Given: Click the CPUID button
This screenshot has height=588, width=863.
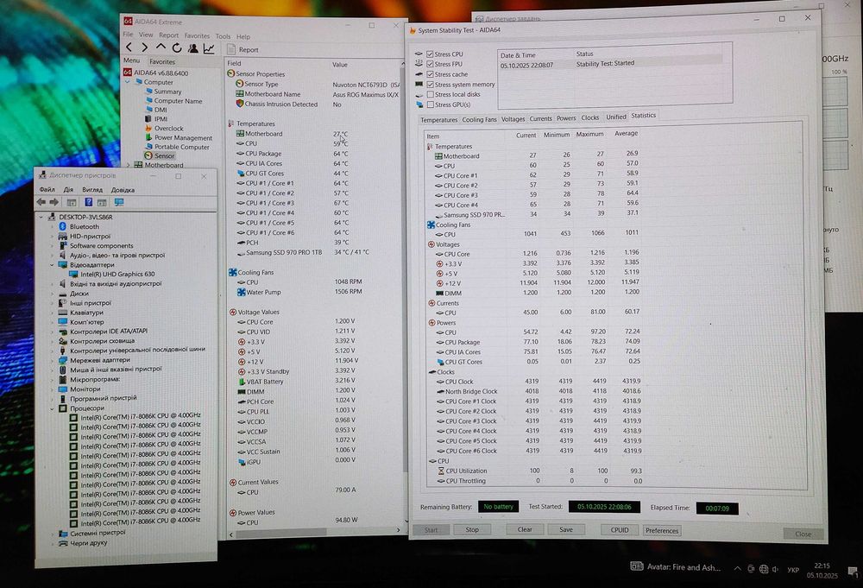Looking at the screenshot, I should click(x=620, y=530).
